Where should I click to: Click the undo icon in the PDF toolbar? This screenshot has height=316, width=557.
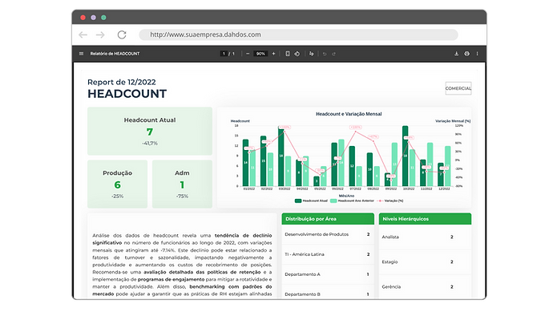325,54
